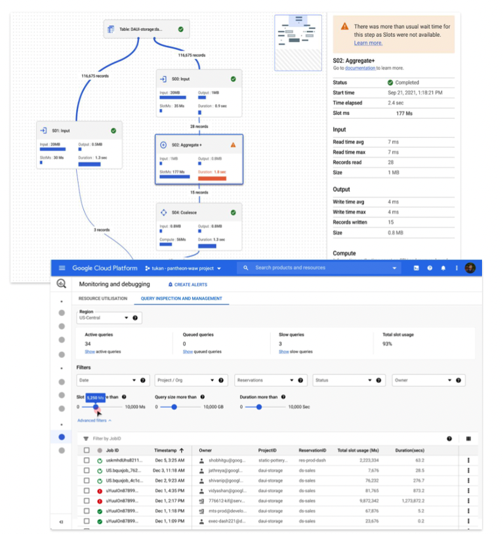Click the column display options icon

pyautogui.click(x=468, y=438)
